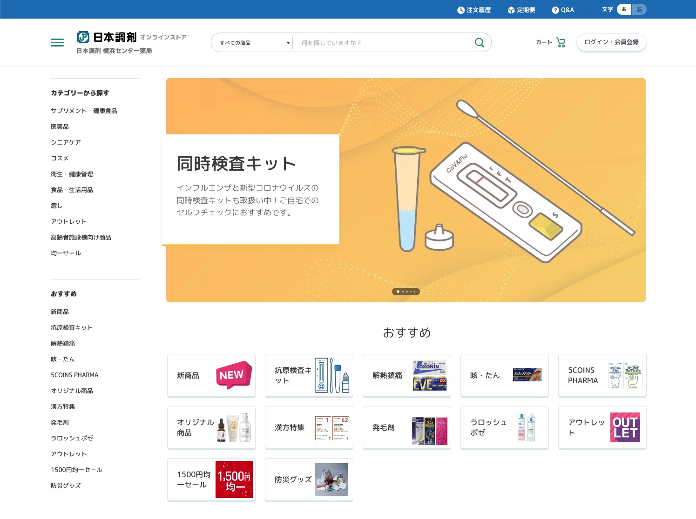Select 医薬品 in the category sidebar
696x519 pixels.
click(x=60, y=126)
